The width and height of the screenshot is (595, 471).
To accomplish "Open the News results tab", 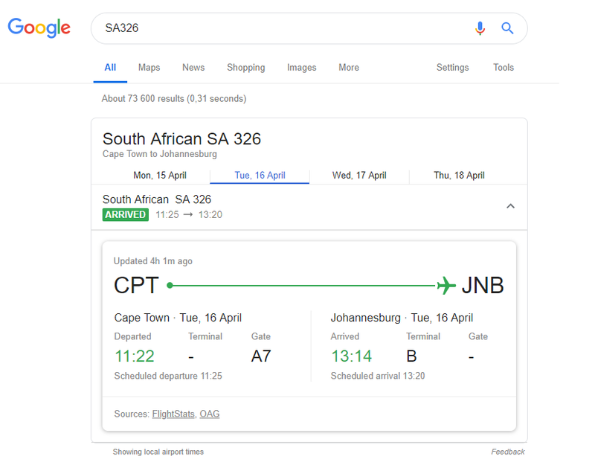I will 193,68.
